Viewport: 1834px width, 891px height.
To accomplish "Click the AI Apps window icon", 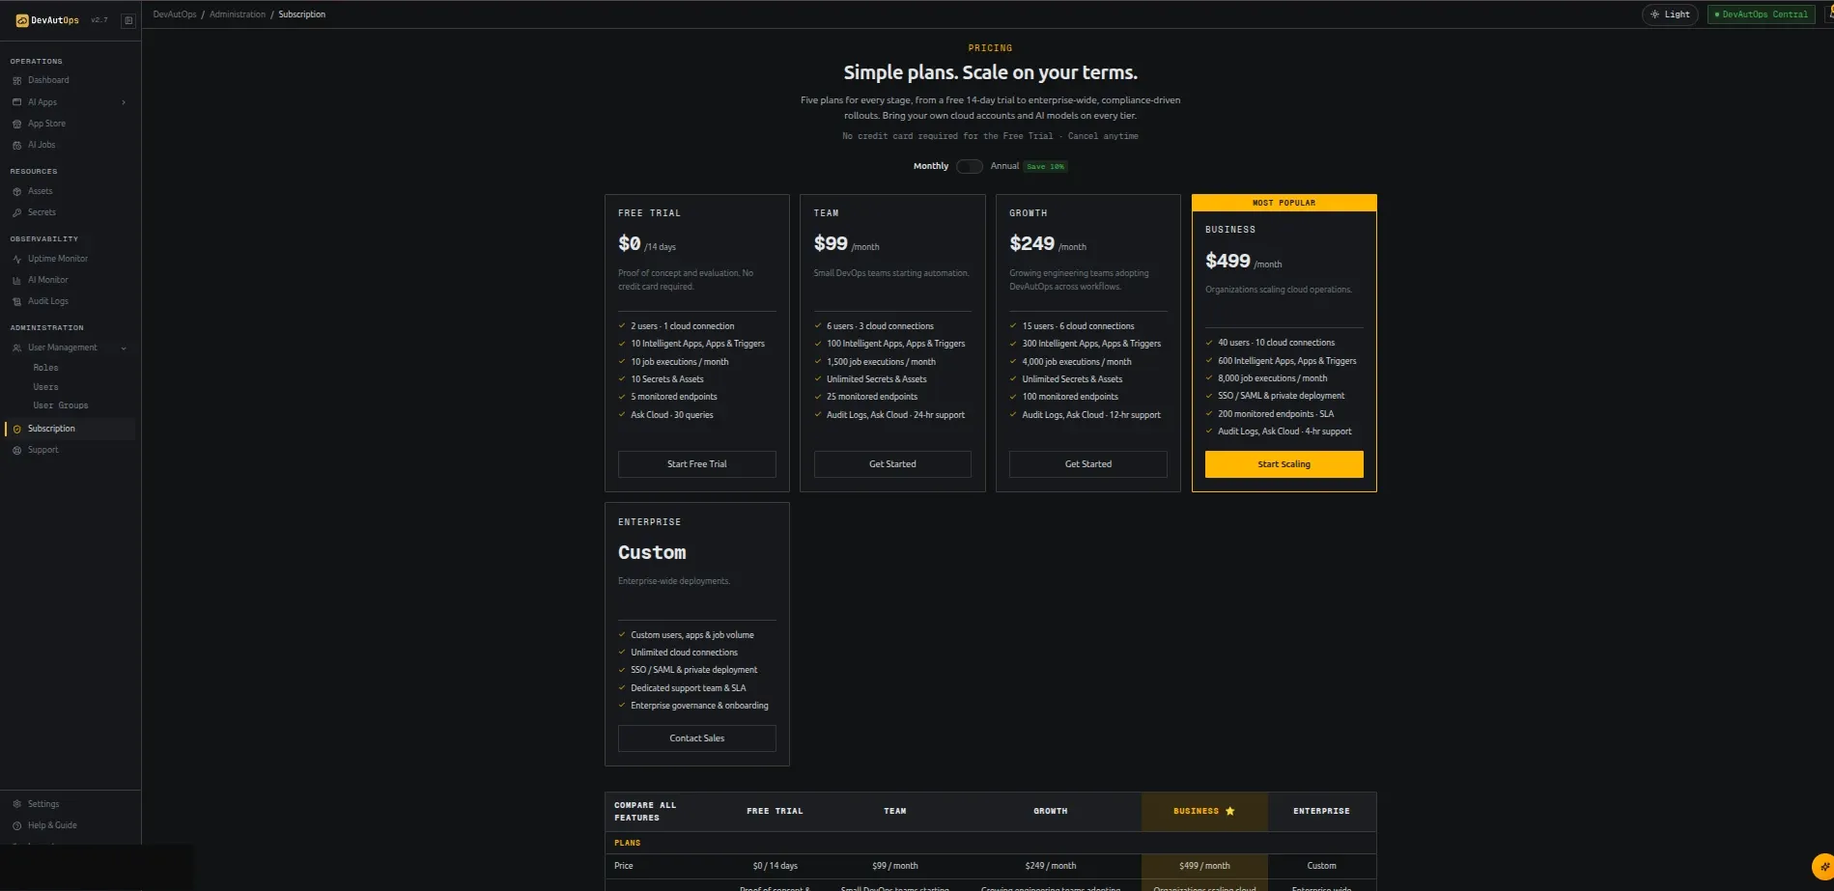I will pyautogui.click(x=16, y=102).
